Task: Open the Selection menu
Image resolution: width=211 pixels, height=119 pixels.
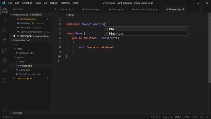Action: (27, 3)
